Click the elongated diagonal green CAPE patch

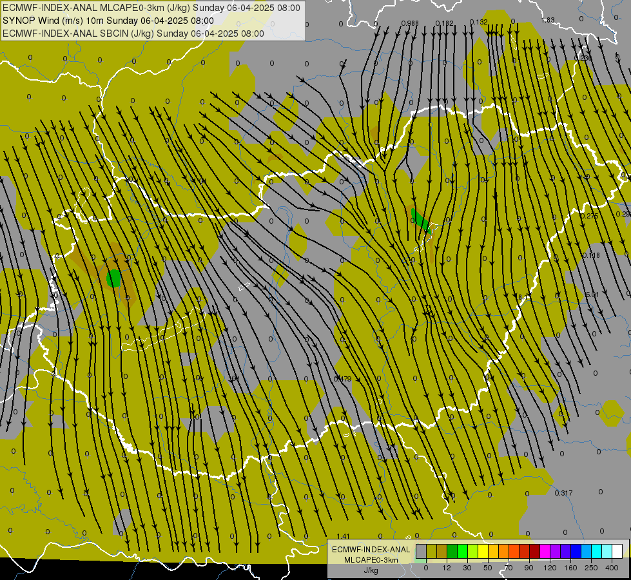click(x=421, y=221)
